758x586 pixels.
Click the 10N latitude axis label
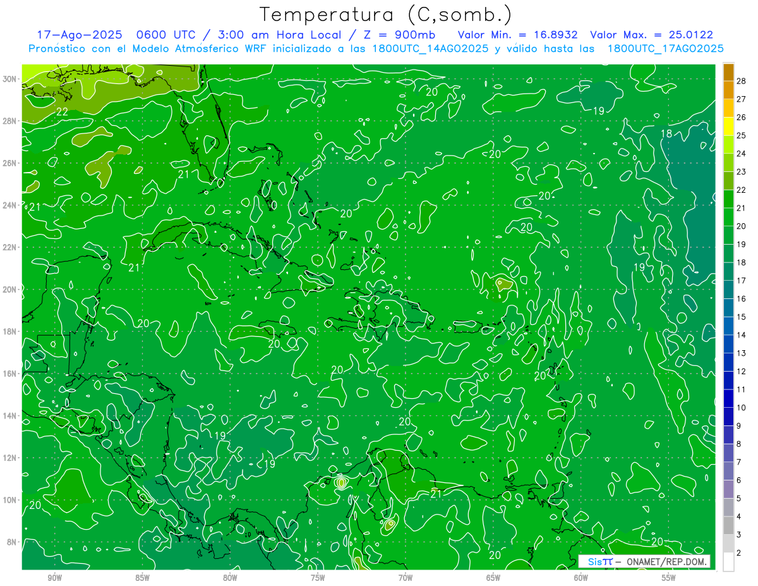pos(11,499)
